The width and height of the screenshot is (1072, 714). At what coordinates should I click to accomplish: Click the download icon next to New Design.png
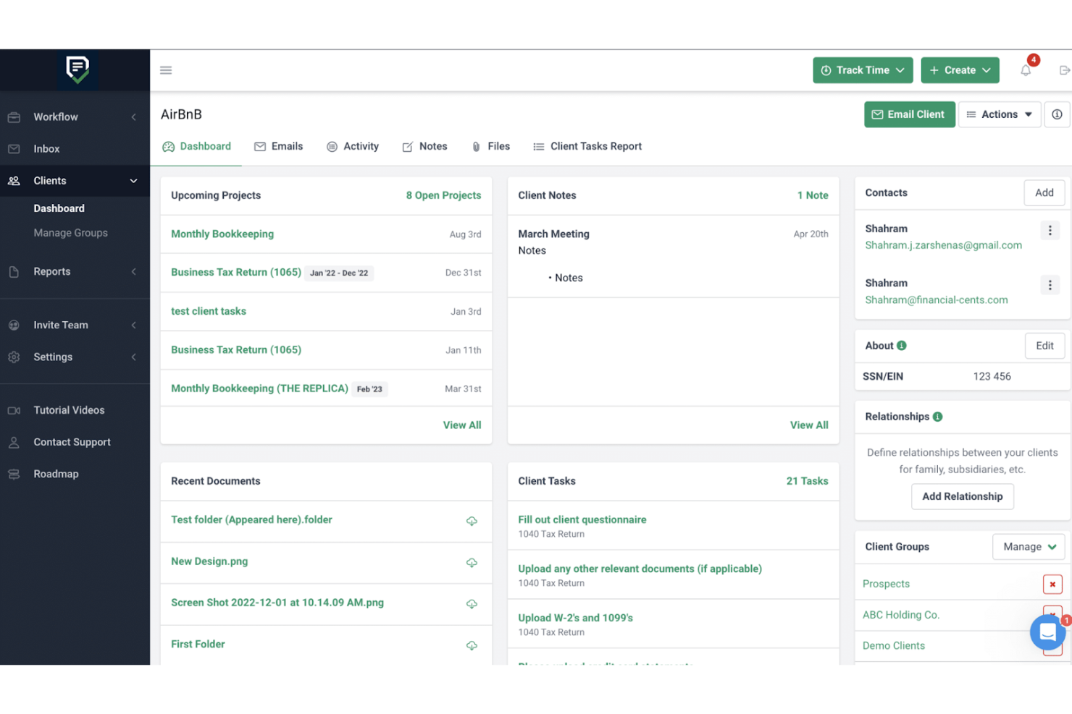[472, 562]
